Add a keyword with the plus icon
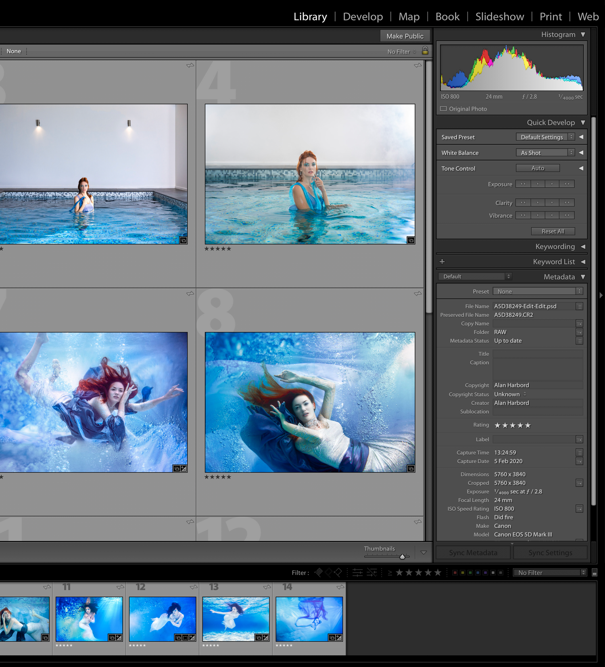Image resolution: width=605 pixels, height=667 pixels. tap(442, 261)
